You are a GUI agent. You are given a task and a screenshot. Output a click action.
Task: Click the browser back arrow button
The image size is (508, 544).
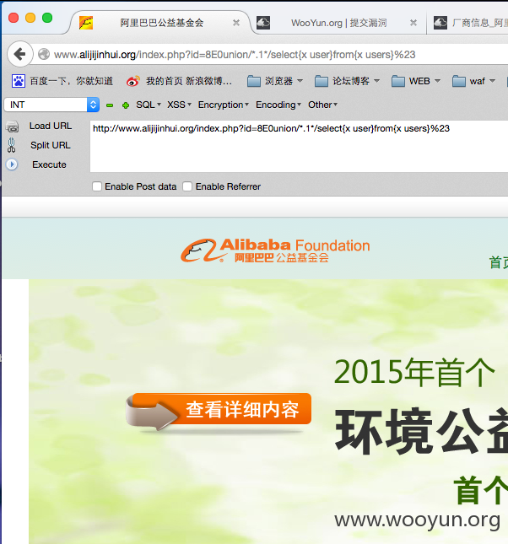point(20,54)
